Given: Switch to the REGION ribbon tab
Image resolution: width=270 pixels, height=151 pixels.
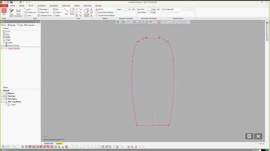Looking at the screenshot, I should 98,5.
